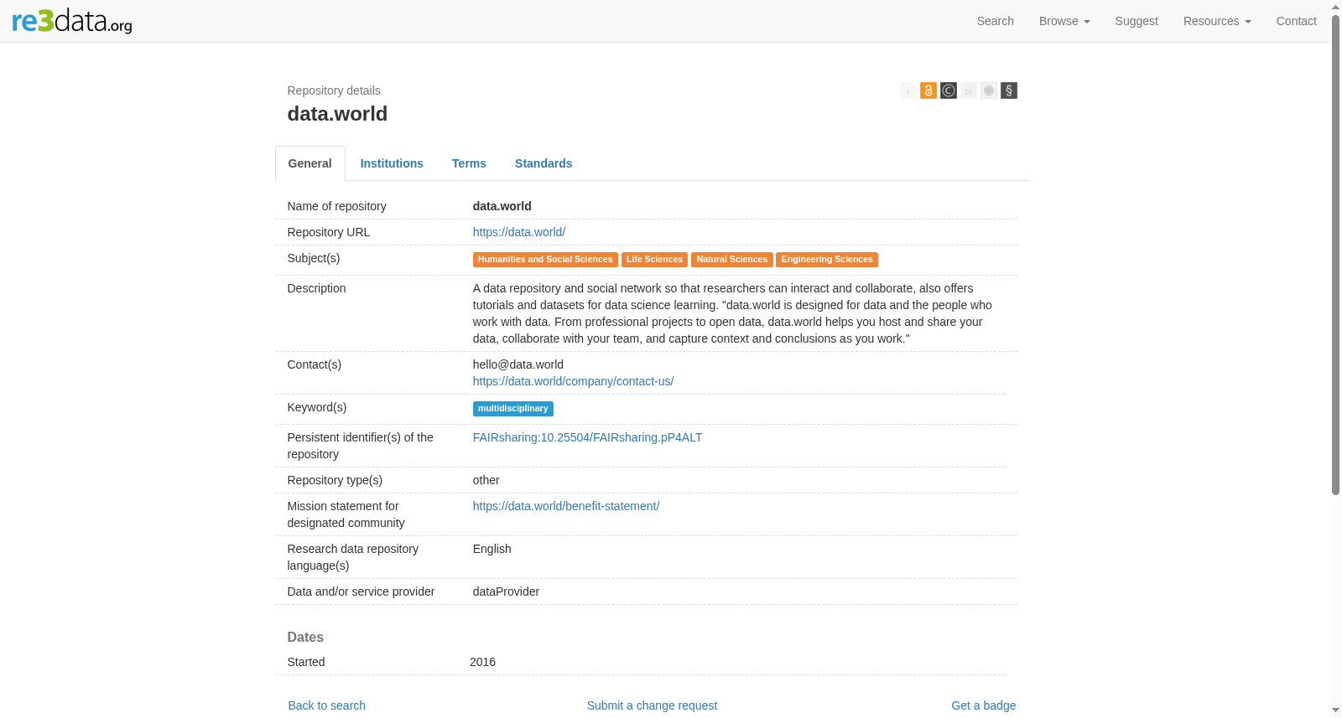
Task: Click the scrollbar up arrow
Action: [x=1336, y=7]
